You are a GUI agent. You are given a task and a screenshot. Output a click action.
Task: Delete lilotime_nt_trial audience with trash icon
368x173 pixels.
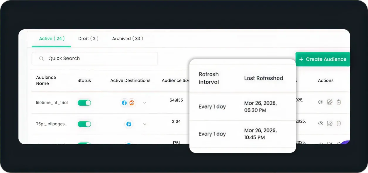(339, 102)
